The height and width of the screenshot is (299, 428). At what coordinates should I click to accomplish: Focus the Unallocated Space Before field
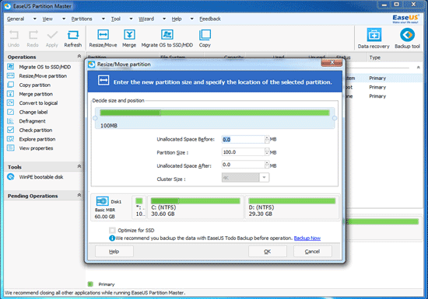(243, 140)
